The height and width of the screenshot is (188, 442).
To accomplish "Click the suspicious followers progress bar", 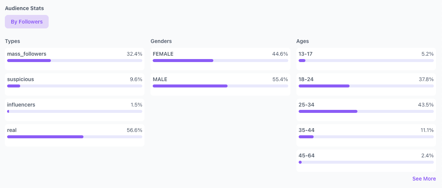I will coord(74,86).
